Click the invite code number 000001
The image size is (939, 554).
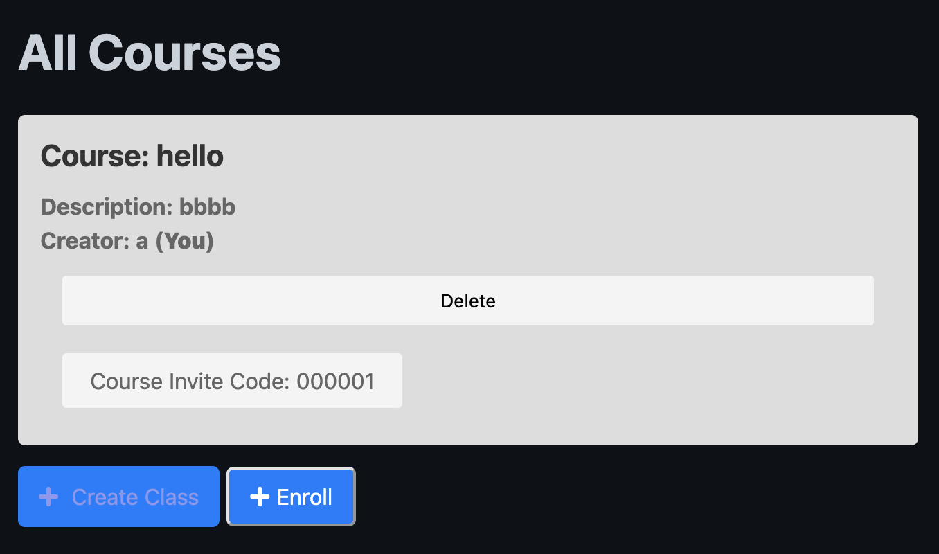[x=336, y=381]
